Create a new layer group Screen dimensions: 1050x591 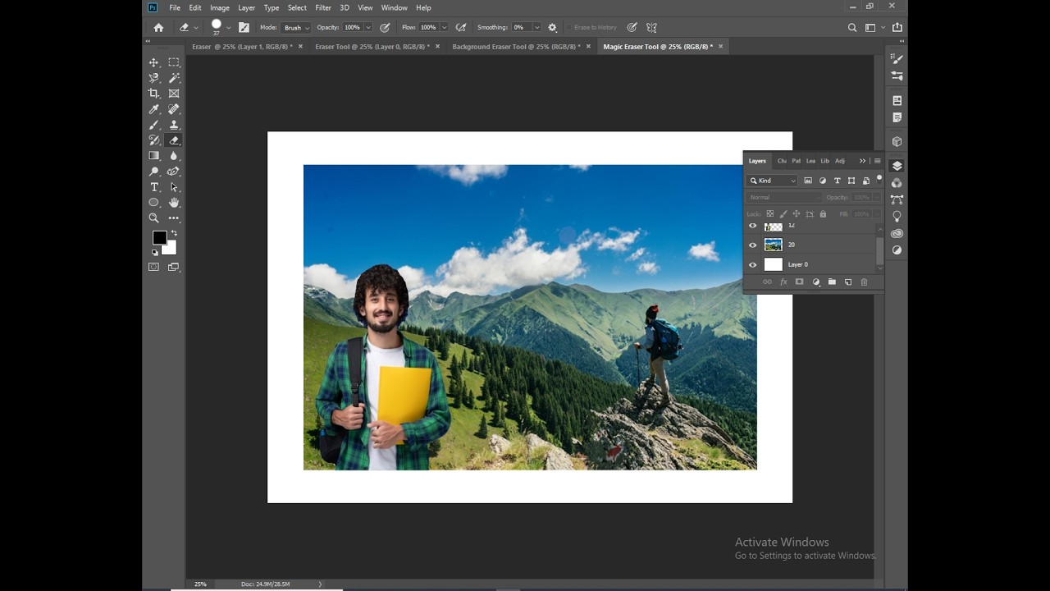tap(832, 282)
